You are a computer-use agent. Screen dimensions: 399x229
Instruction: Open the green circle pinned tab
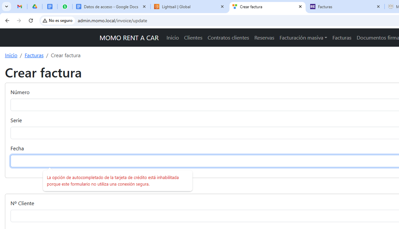[x=65, y=7]
